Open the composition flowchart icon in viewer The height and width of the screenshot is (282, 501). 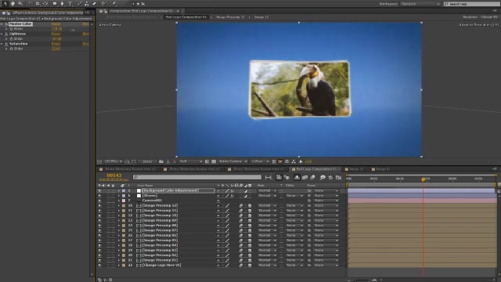[x=294, y=161]
